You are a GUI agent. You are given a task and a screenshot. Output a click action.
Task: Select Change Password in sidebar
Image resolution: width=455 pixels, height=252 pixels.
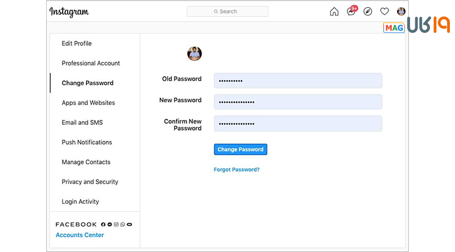[88, 83]
